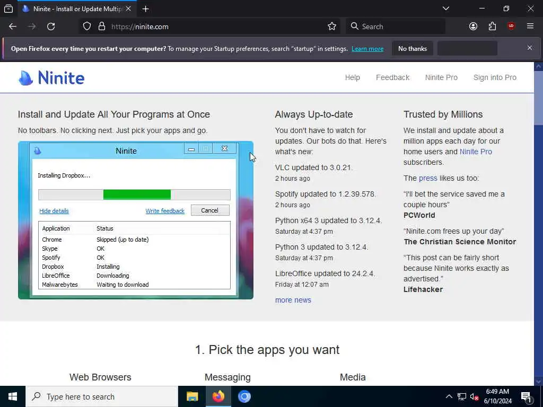Reload the Ninite page
The image size is (543, 407).
click(x=51, y=26)
